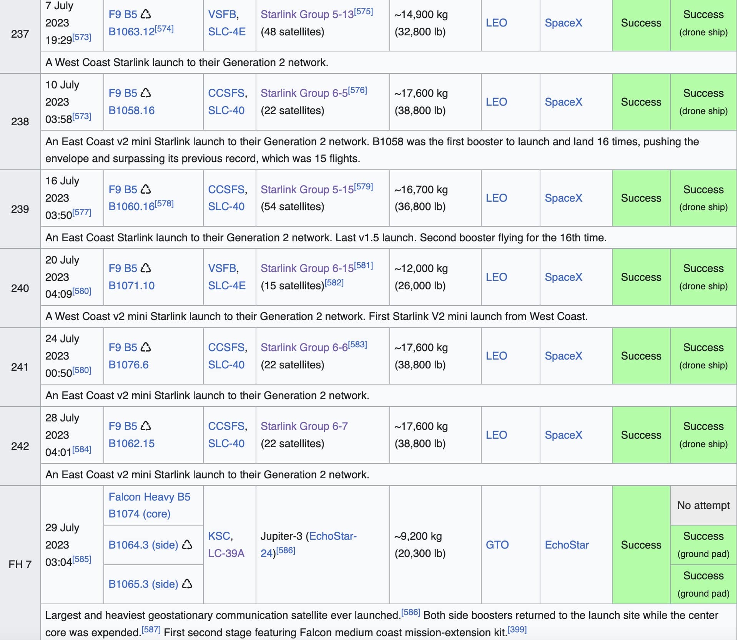
Task: Open reference [399] in Falcon Heavy note
Action: (517, 630)
